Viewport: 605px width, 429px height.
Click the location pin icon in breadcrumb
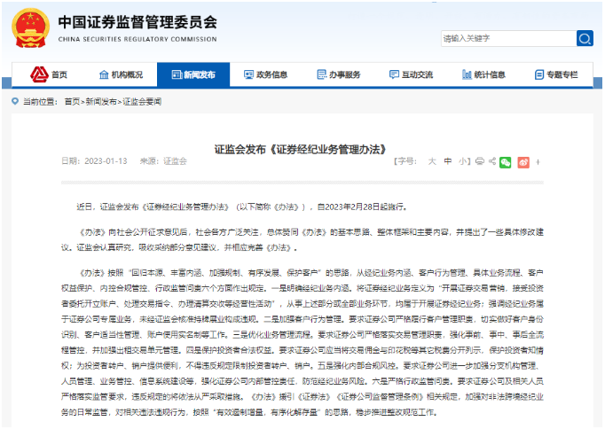(15, 101)
